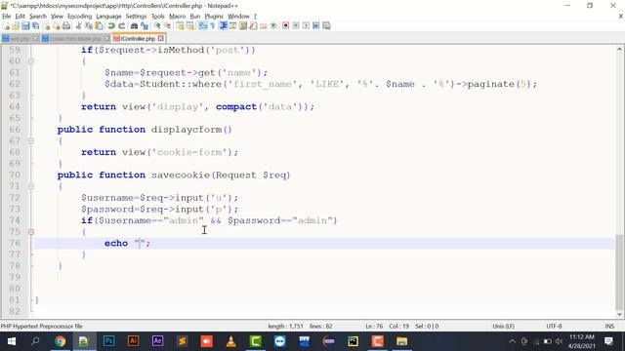Image resolution: width=625 pixels, height=351 pixels.
Task: Start macro recording with red record icon
Action: tap(285, 26)
